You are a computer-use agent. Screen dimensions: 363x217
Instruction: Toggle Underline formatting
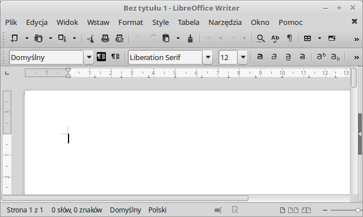tap(288, 57)
